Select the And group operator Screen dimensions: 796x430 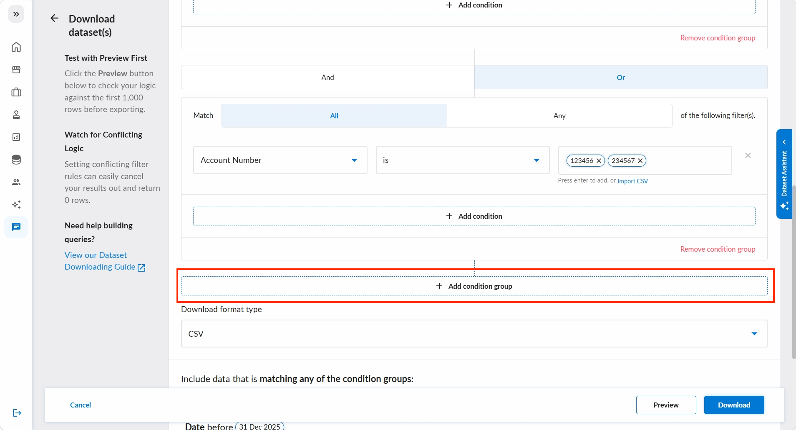tap(327, 77)
